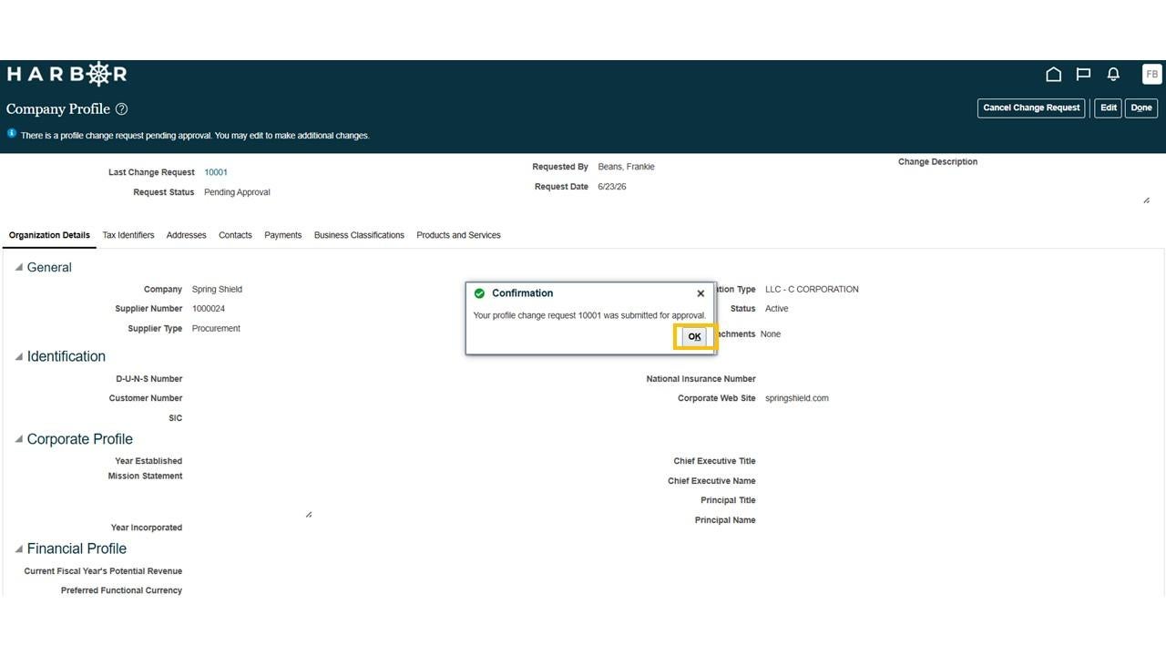The height and width of the screenshot is (656, 1166).
Task: Click the Done button
Action: [1140, 108]
